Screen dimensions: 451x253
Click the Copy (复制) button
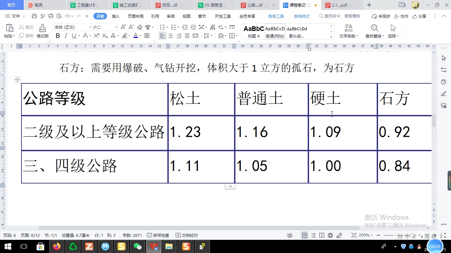point(26,36)
